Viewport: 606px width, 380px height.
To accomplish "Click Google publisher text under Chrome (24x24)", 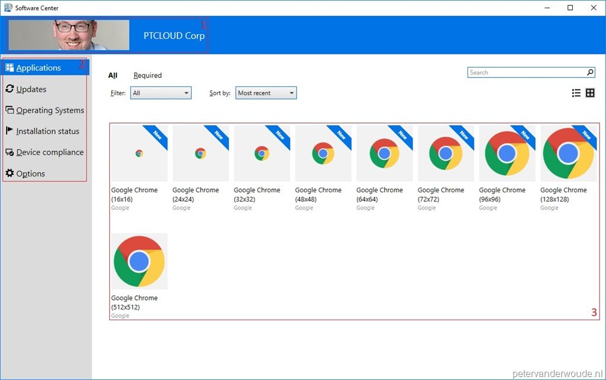I will coord(181,208).
